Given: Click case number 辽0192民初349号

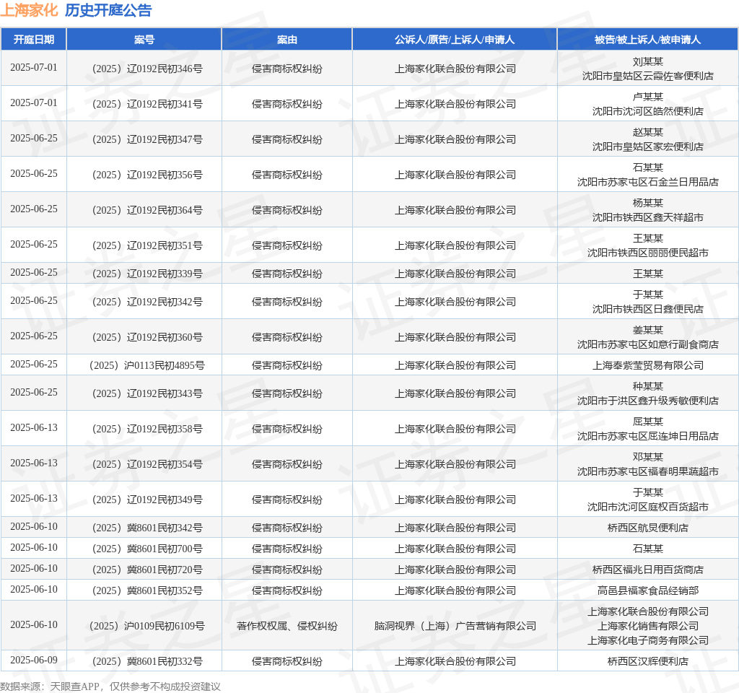Looking at the screenshot, I should tap(147, 500).
